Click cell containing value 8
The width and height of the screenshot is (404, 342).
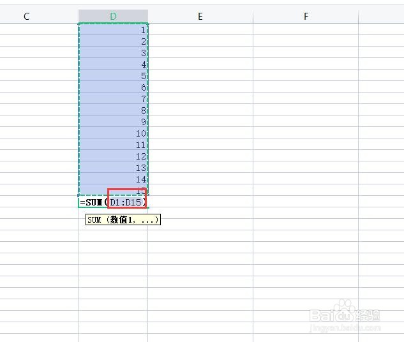point(113,110)
